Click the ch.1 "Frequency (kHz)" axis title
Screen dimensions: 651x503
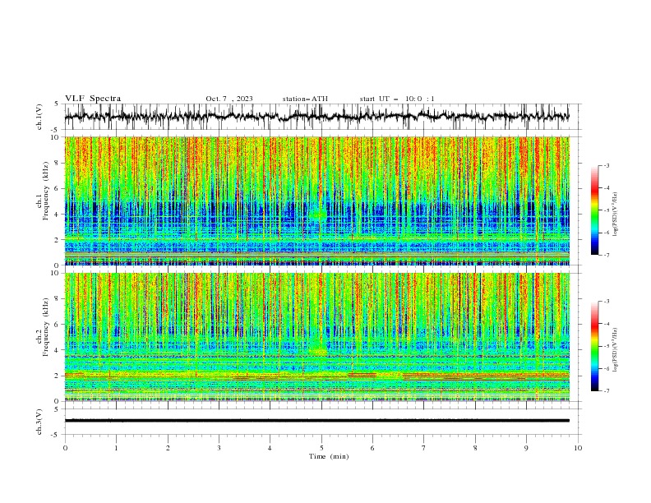pyautogui.click(x=45, y=192)
